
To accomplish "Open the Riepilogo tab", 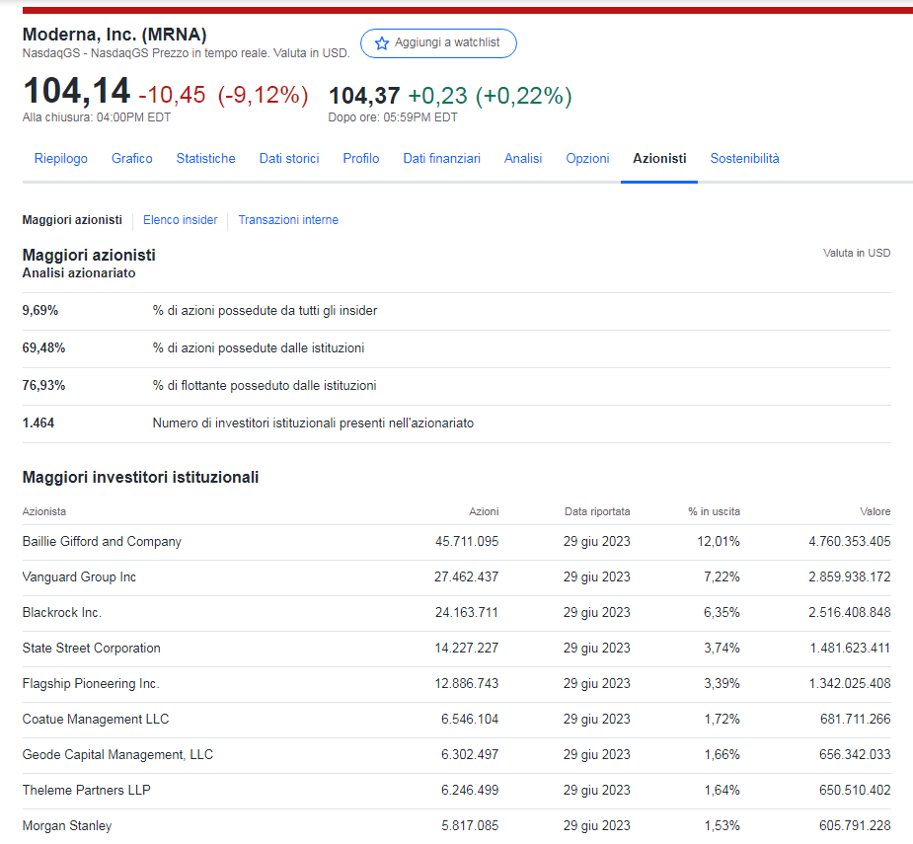I will pyautogui.click(x=60, y=158).
